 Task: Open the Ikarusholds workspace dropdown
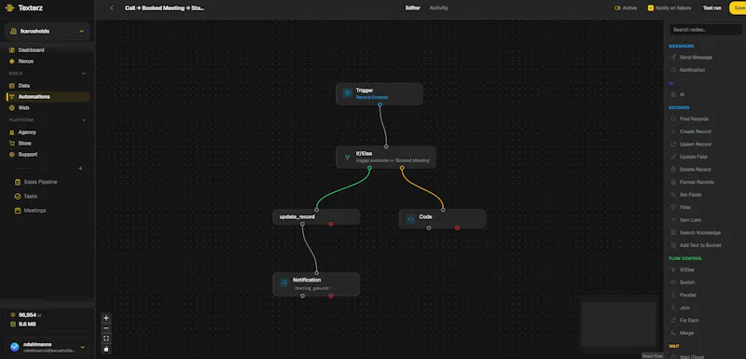[x=48, y=32]
